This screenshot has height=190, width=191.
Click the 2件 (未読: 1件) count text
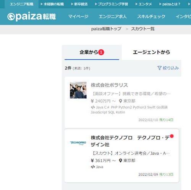78,68
